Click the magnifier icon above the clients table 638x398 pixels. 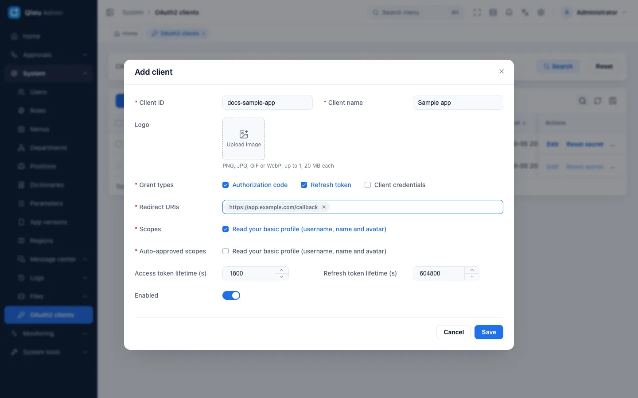[x=583, y=101]
